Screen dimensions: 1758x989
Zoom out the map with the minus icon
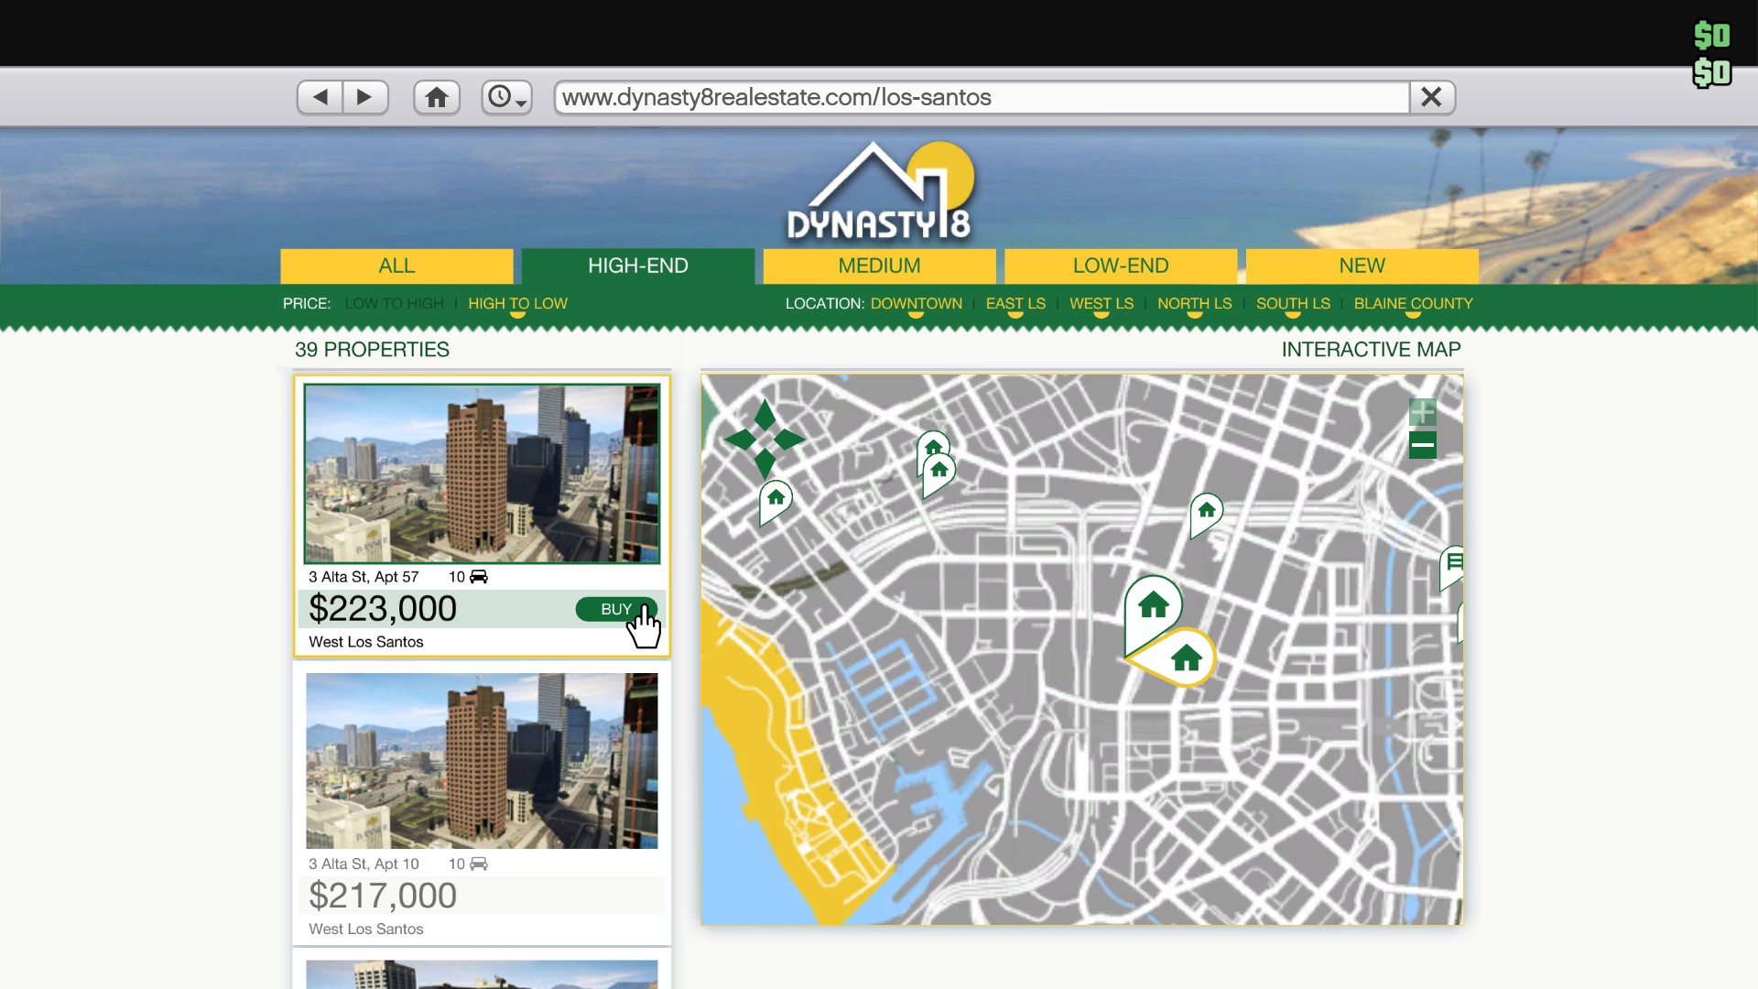pos(1422,446)
